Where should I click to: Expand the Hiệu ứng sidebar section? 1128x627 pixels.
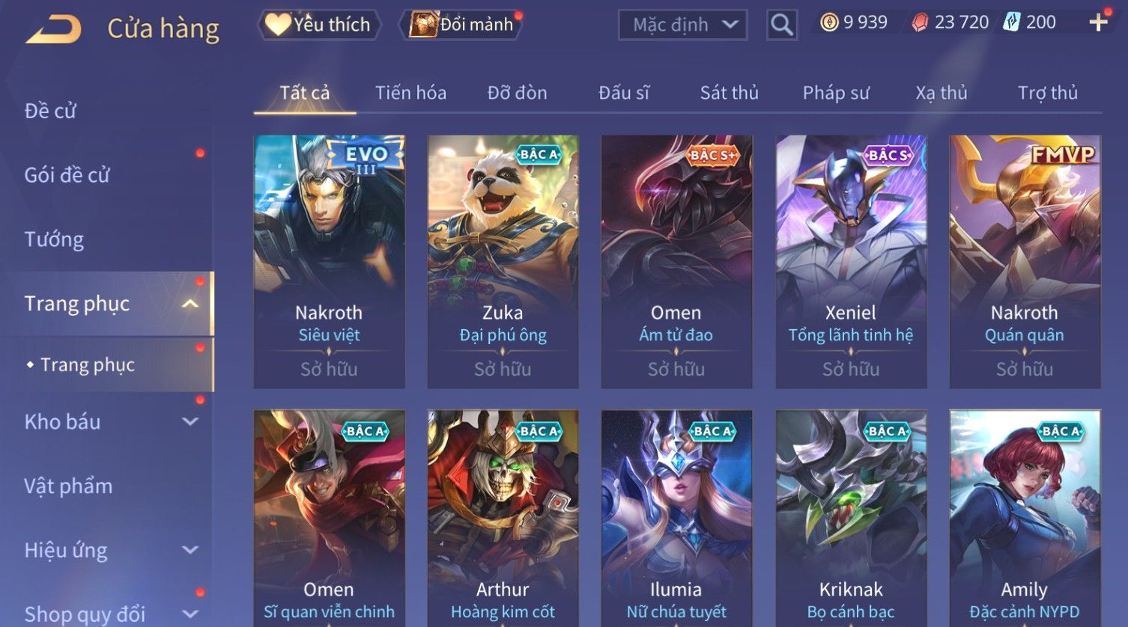(190, 550)
